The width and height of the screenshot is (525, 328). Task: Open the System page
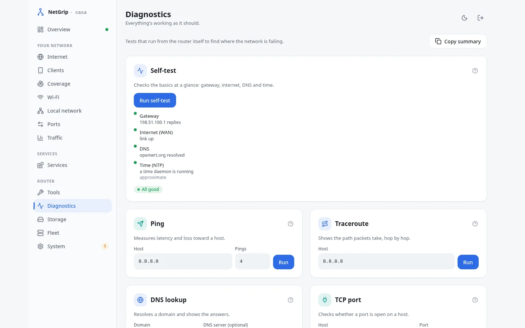point(73,246)
